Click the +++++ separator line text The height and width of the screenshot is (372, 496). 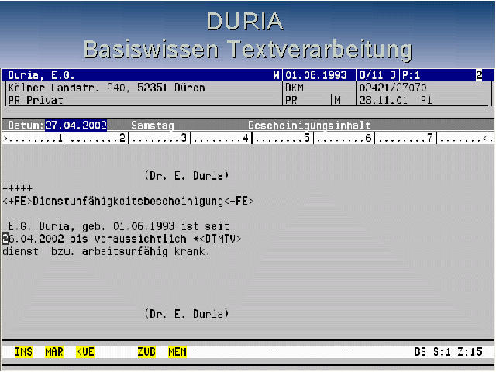pyautogui.click(x=17, y=188)
